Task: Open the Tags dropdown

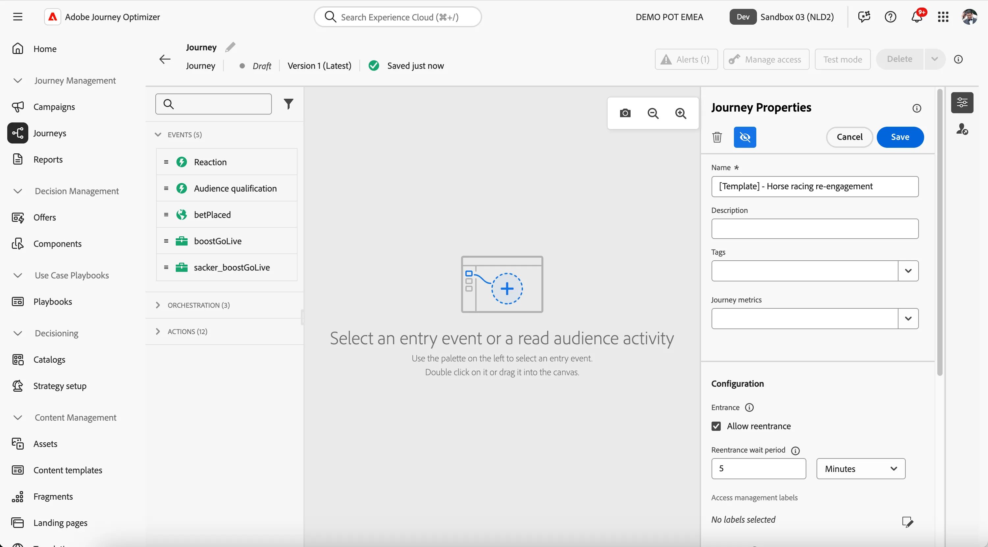Action: point(908,271)
